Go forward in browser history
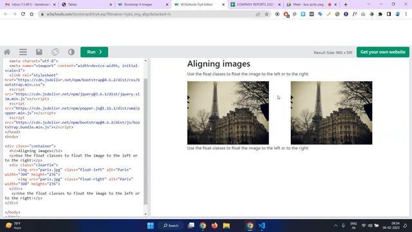 point(14,14)
